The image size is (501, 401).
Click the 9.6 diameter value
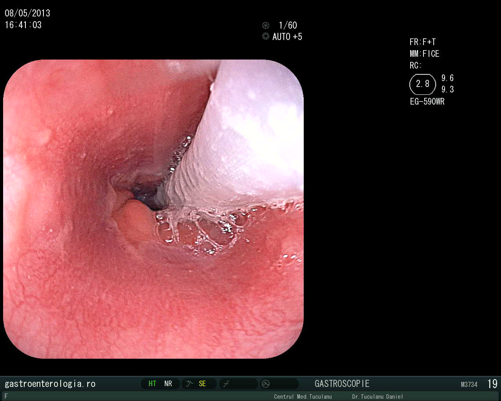[x=448, y=78]
